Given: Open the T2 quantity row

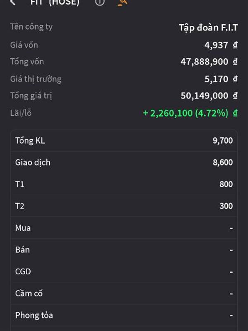Looking at the screenshot, I should (x=124, y=206).
